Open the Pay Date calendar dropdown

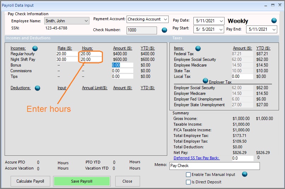(x=221, y=21)
